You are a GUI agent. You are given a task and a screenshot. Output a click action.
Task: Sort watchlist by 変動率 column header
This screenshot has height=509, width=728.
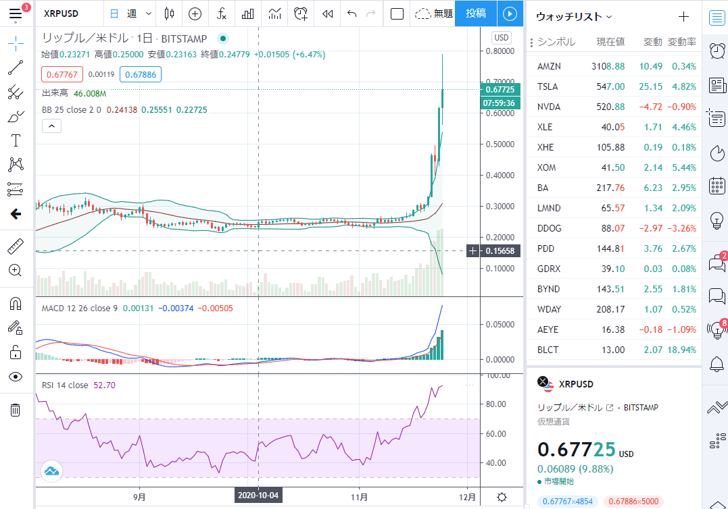[681, 42]
